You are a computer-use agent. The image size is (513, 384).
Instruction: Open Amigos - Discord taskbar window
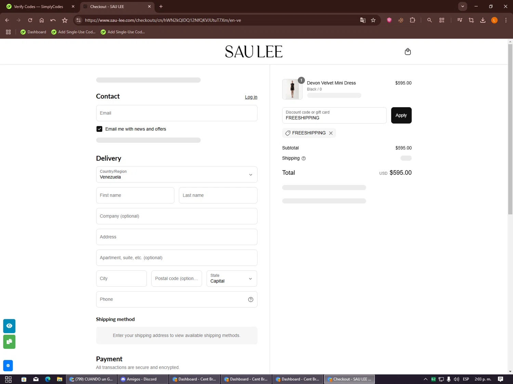pos(143,379)
